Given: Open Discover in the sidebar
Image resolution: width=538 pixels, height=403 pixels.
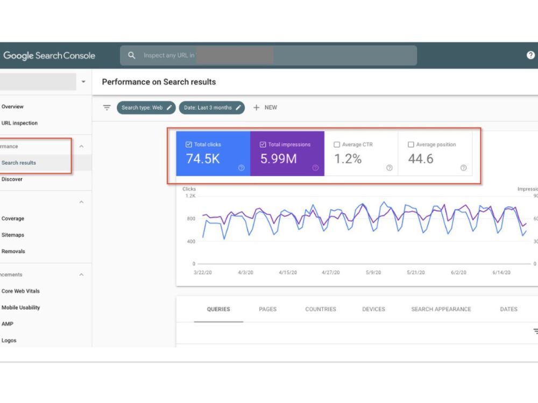Looking at the screenshot, I should coord(12,179).
